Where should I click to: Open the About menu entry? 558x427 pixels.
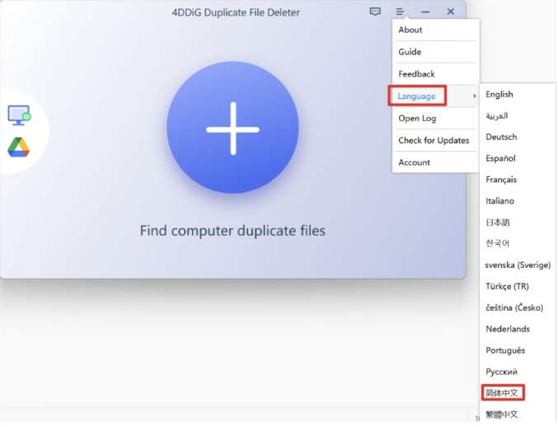pos(435,30)
